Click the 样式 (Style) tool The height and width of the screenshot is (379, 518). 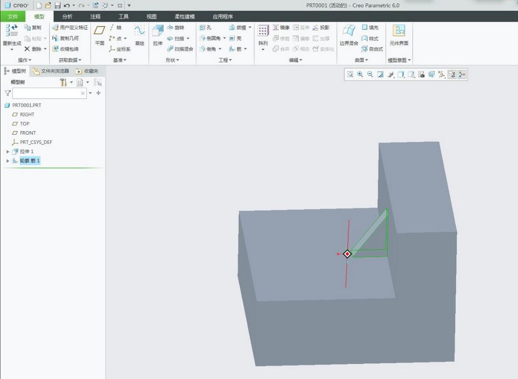pyautogui.click(x=370, y=38)
